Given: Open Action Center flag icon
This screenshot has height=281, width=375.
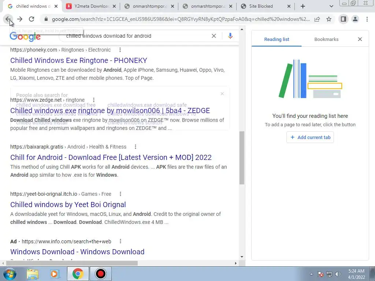Looking at the screenshot, I should (320, 274).
